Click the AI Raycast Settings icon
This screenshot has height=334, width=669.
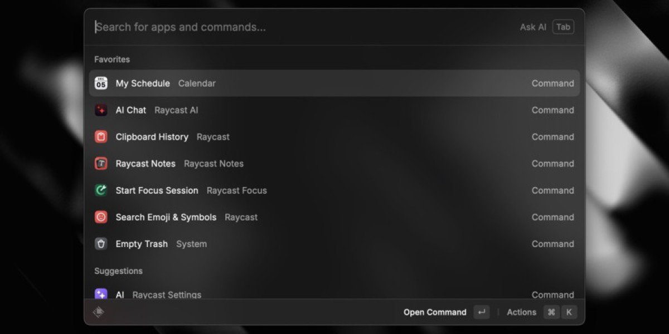[x=101, y=294]
